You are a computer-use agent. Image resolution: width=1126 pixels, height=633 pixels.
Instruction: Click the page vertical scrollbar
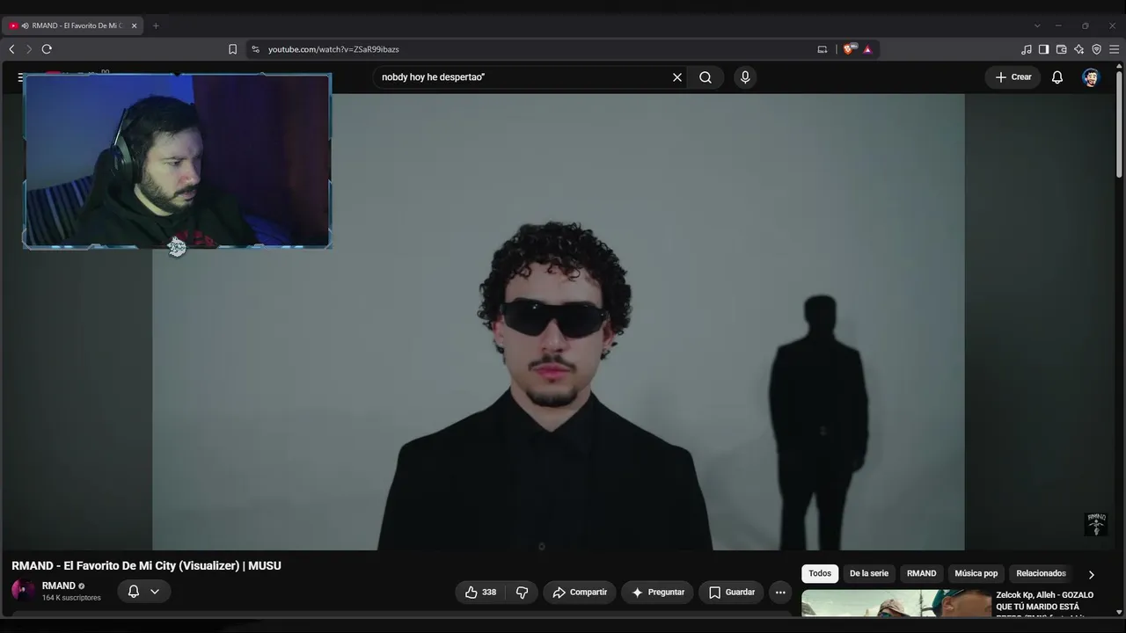click(x=1119, y=123)
